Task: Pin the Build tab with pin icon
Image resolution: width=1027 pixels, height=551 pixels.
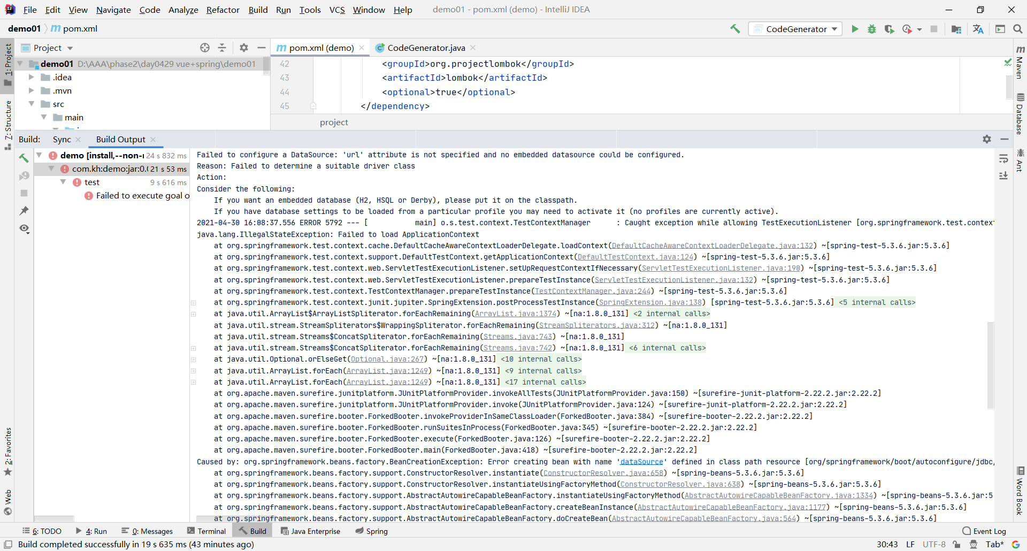Action: 24,211
